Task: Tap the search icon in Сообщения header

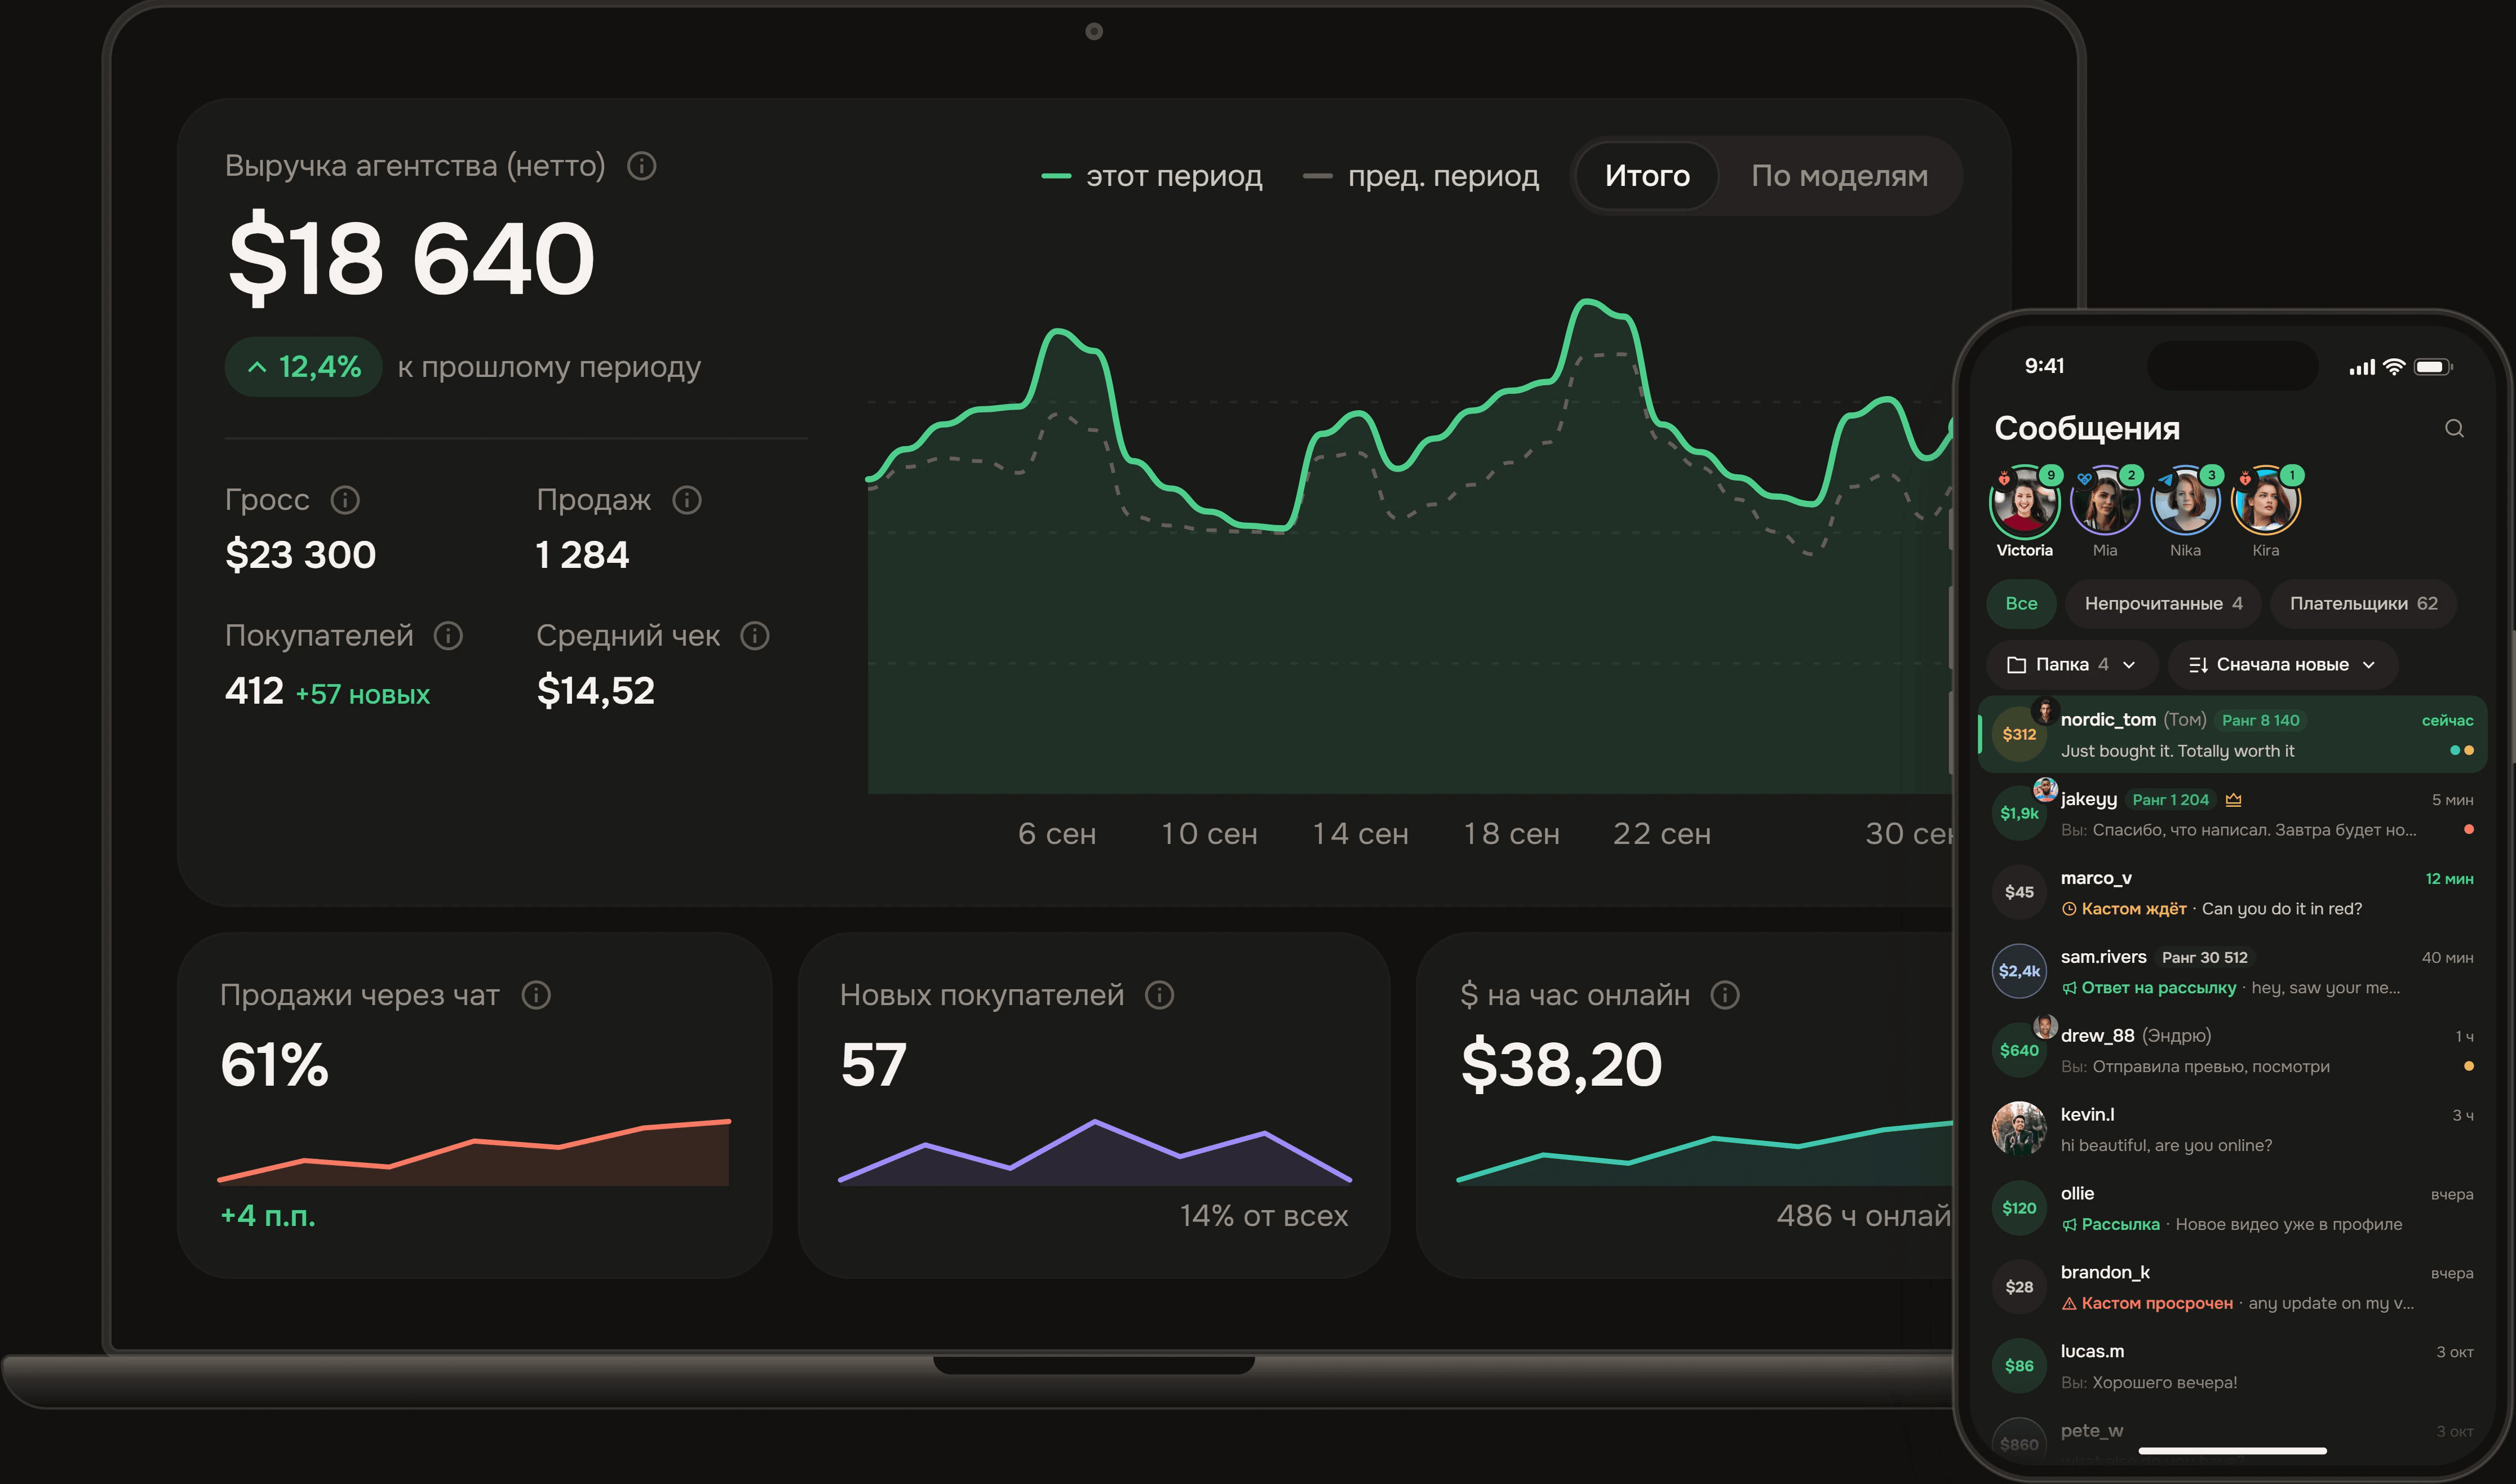Action: click(2454, 428)
